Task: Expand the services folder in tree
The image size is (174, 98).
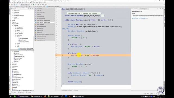Action: point(11,63)
